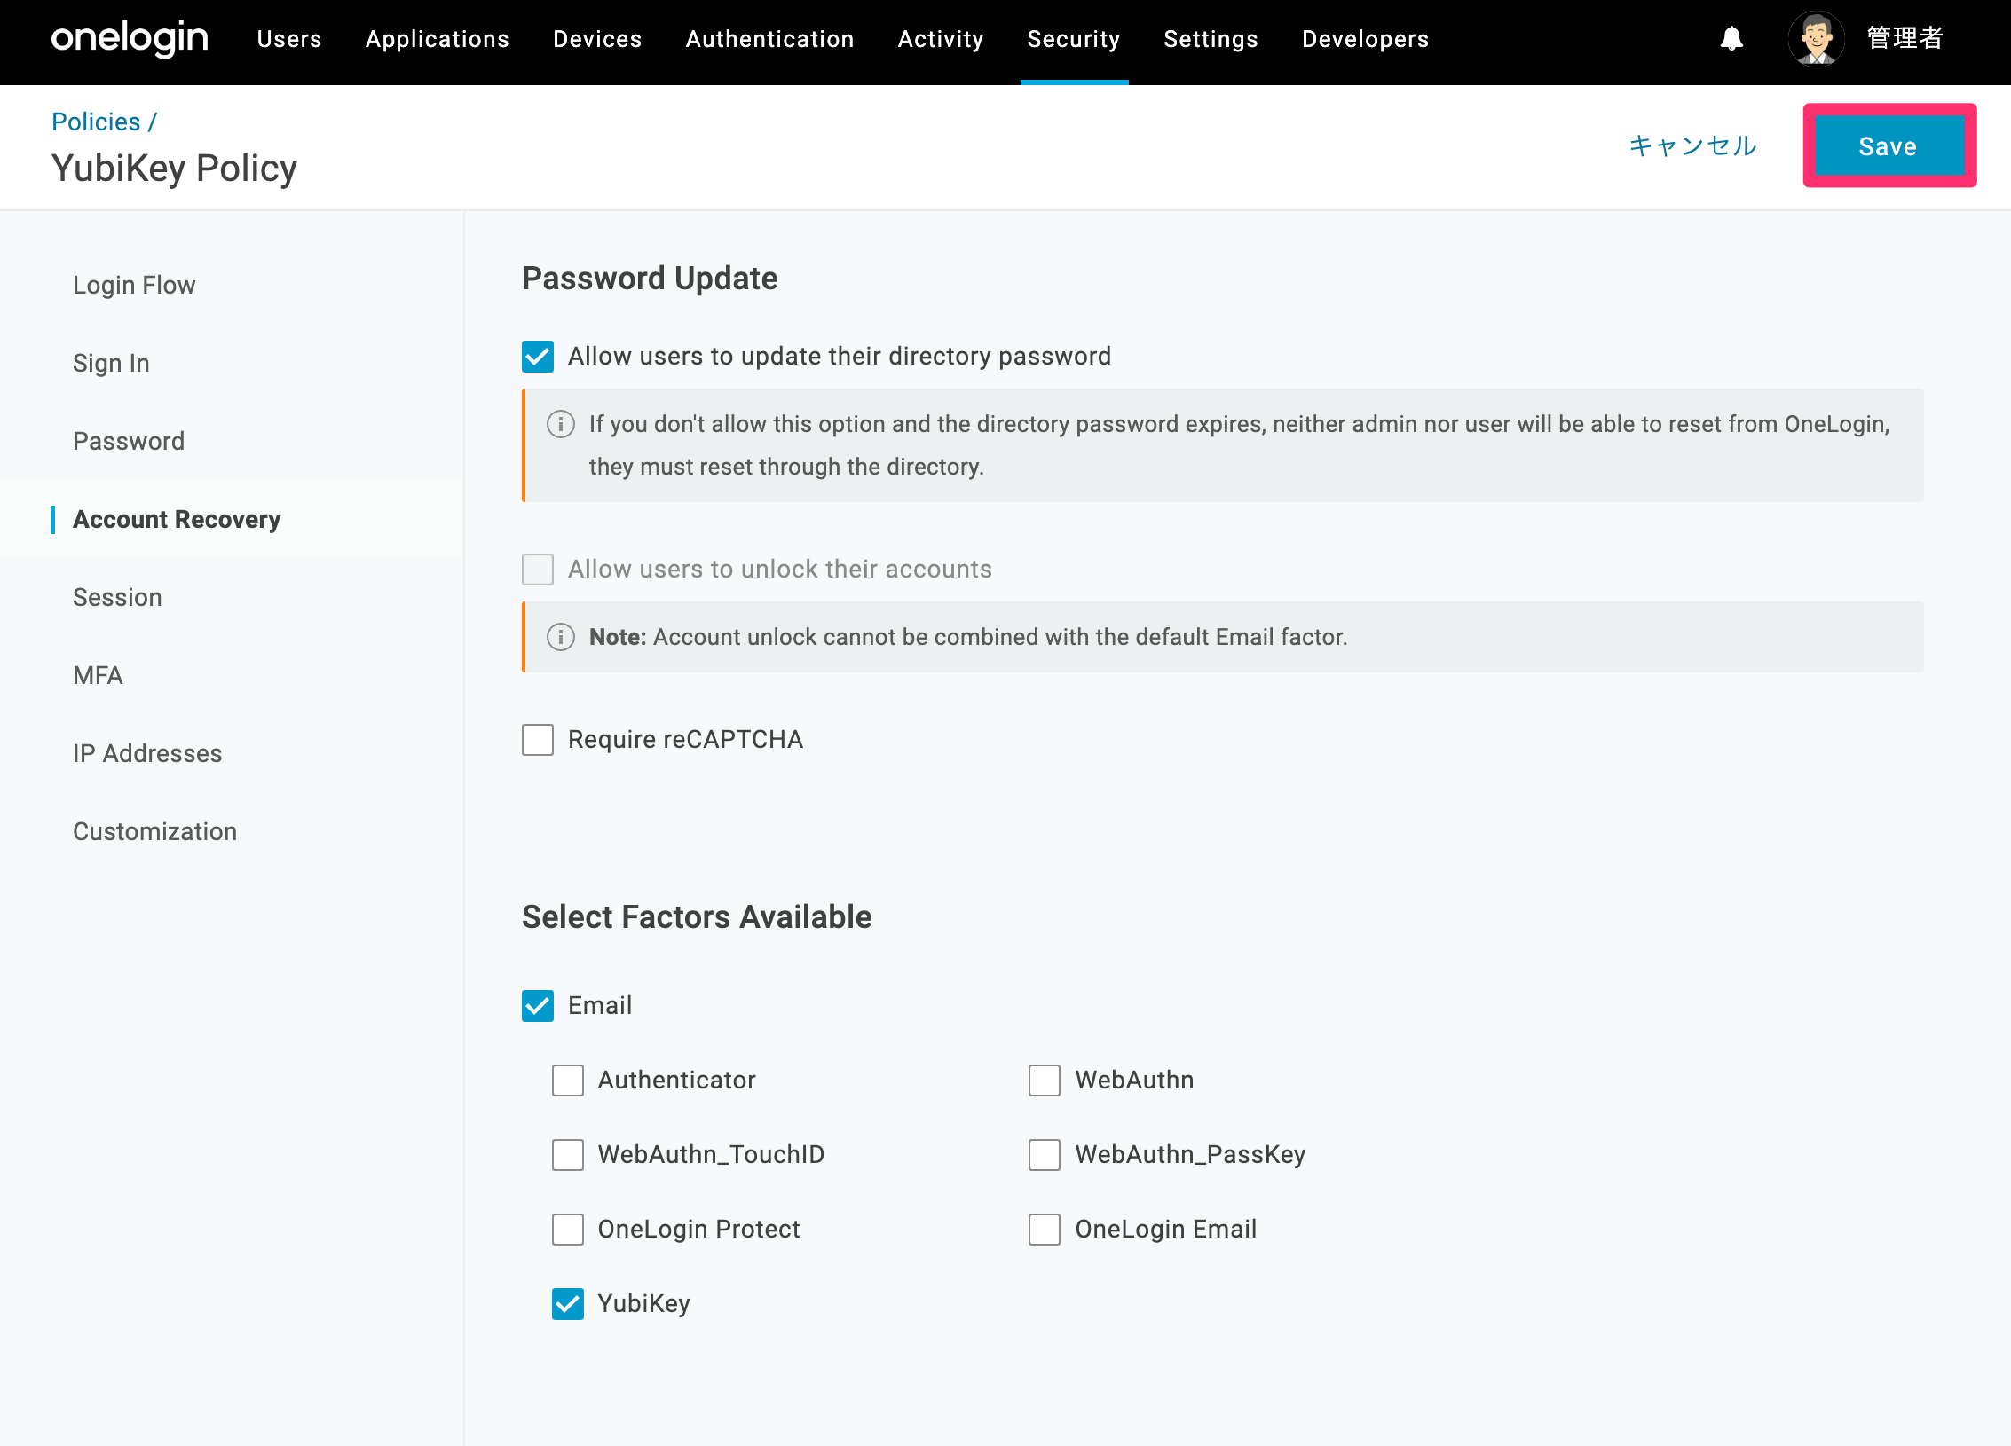The height and width of the screenshot is (1446, 2011).
Task: Uncheck the Email factor checkbox
Action: [x=538, y=1006]
